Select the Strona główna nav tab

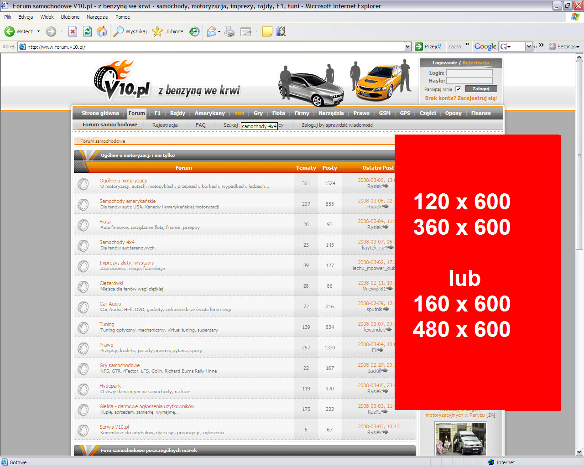click(x=100, y=113)
